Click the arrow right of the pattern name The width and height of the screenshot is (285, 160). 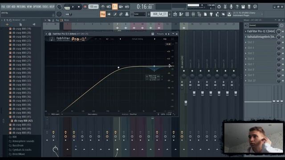click(170, 14)
